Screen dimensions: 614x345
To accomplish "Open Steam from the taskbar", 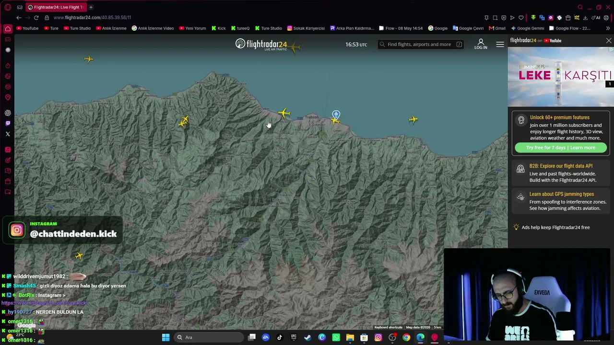I will 307,337.
